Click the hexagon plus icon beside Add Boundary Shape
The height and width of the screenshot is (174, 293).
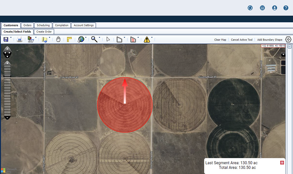point(288,40)
